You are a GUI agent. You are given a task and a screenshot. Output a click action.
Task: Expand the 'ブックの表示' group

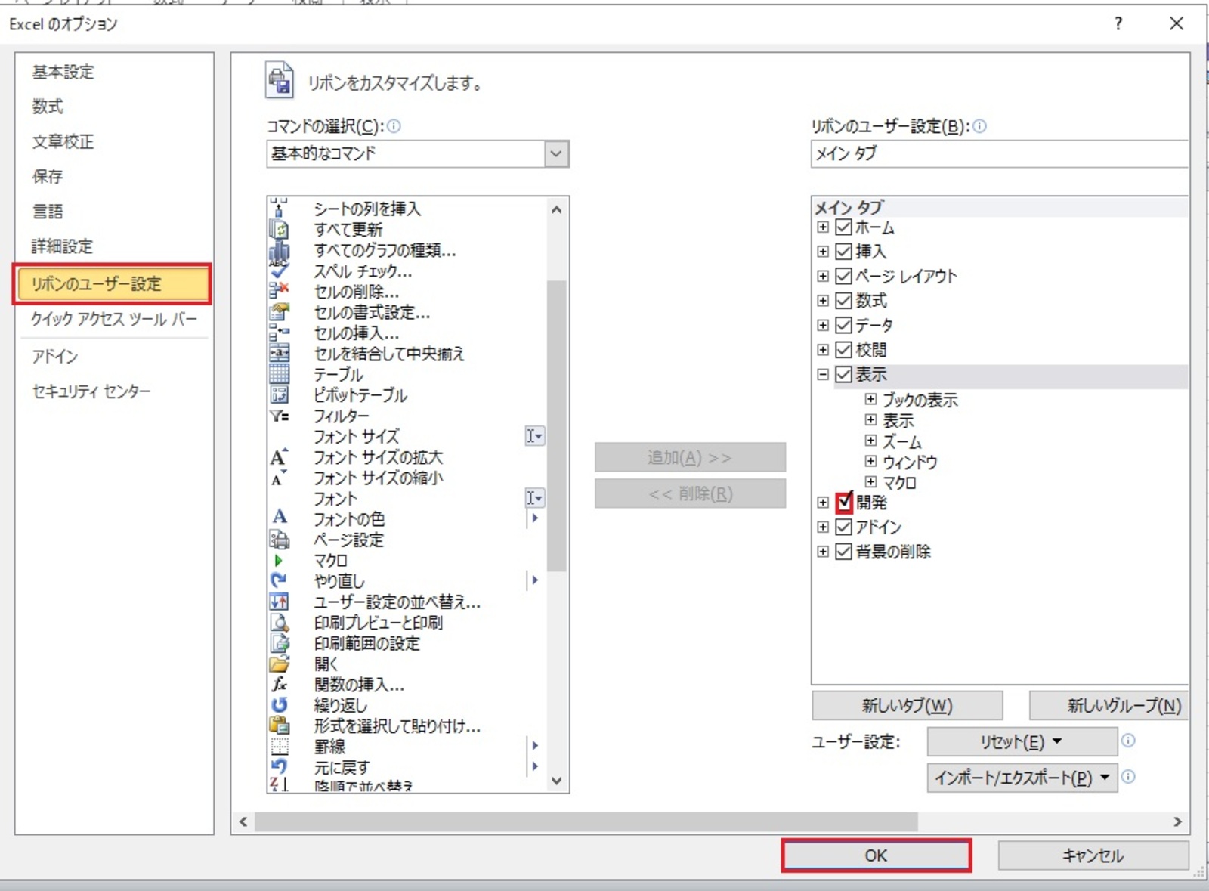(x=870, y=399)
